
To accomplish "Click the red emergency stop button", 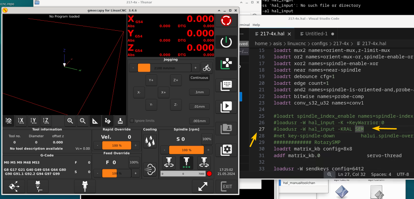I will (x=226, y=20).
